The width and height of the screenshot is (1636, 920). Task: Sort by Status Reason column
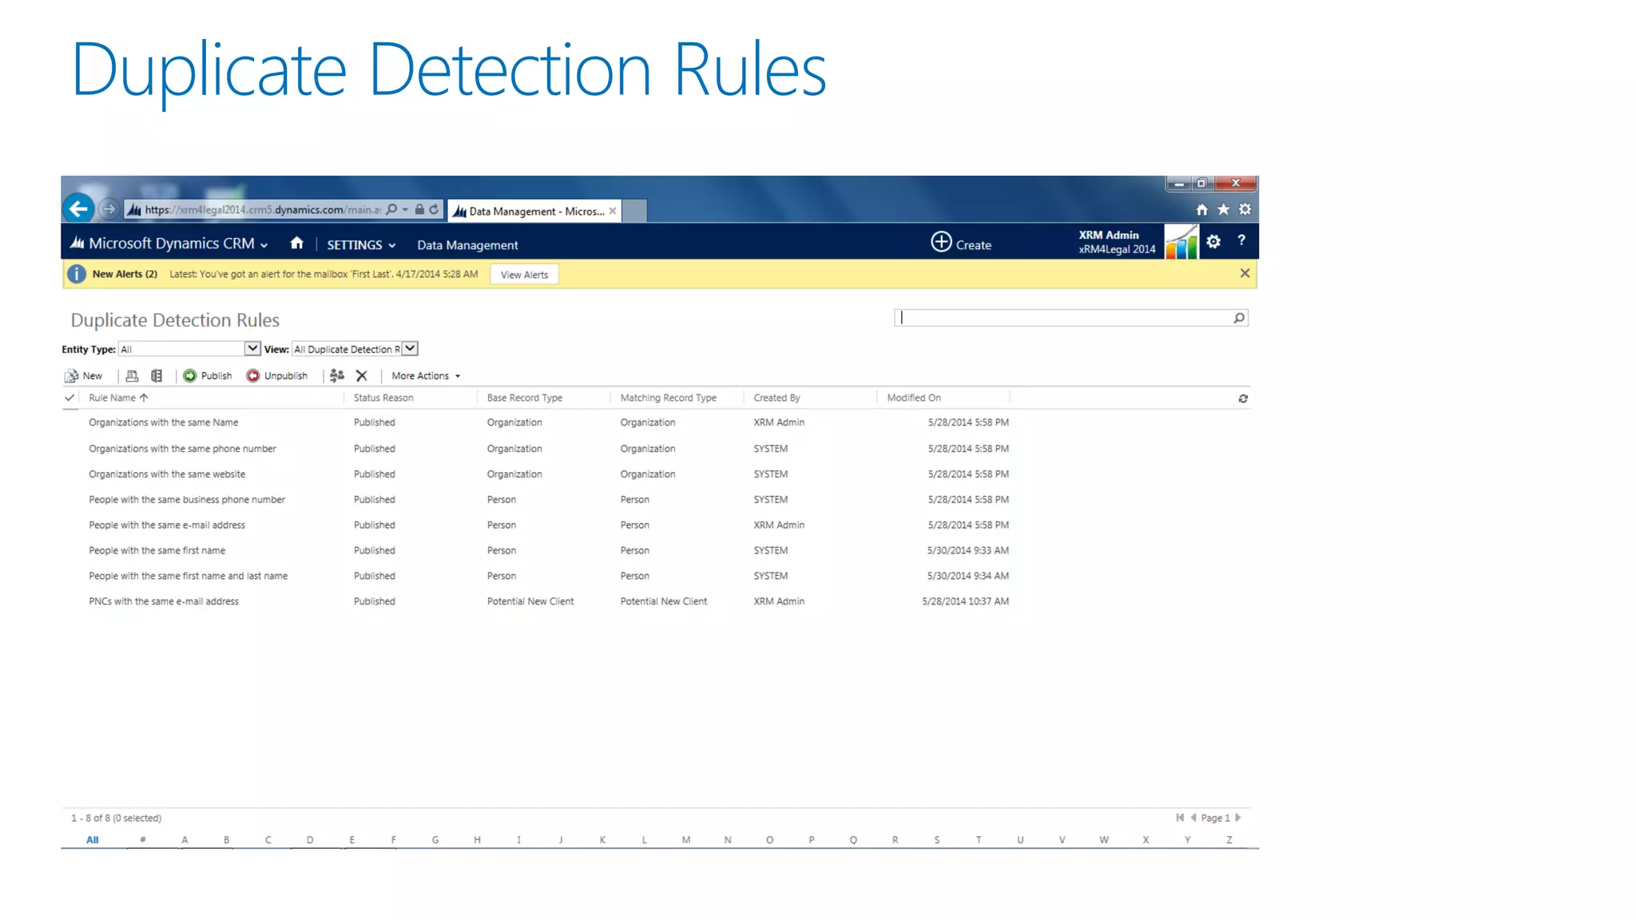(383, 398)
